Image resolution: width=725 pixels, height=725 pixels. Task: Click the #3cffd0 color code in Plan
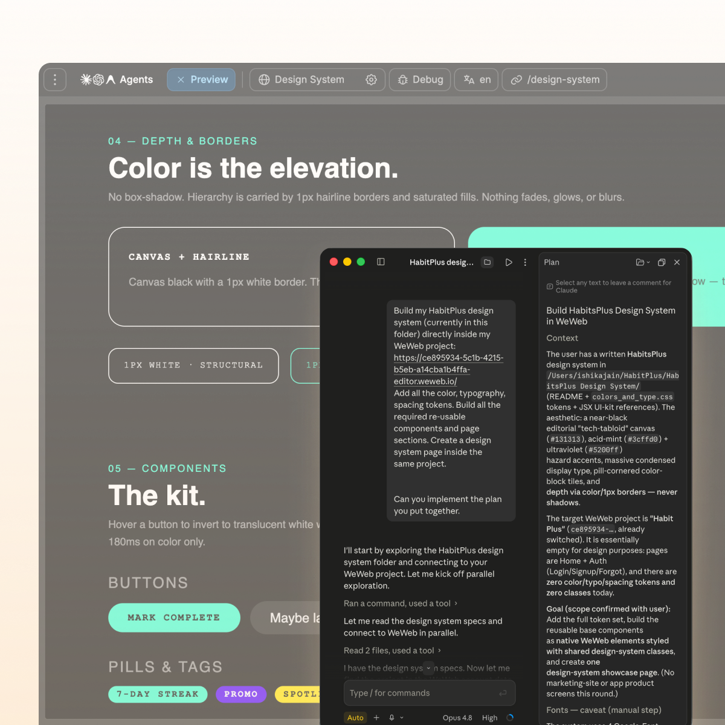[643, 439]
